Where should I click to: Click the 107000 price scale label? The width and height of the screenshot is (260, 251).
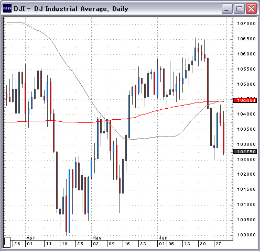tap(246, 24)
